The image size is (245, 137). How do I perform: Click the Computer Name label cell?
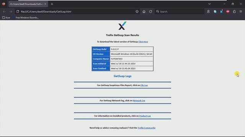pos(101,59)
